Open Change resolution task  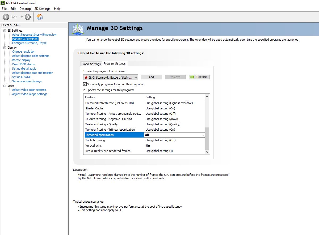coord(24,52)
